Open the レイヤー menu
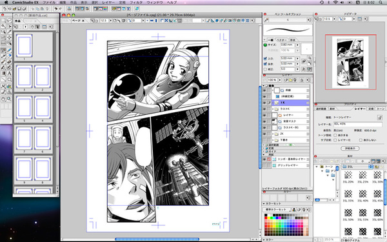Image resolution: width=387 pixels, height=242 pixels. pos(108,2)
